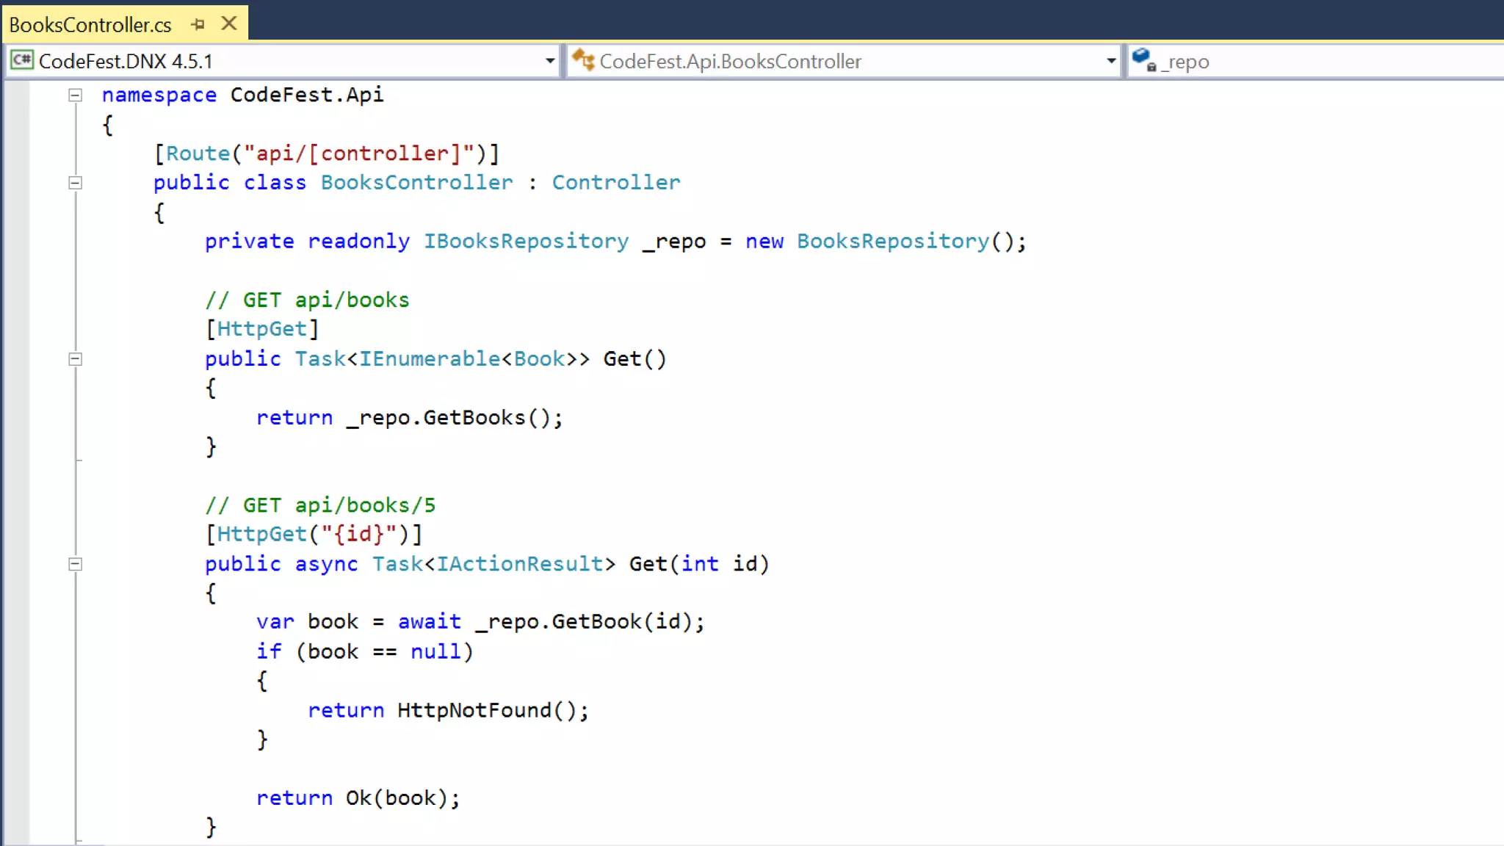Collapse the parameterless Get() method
This screenshot has width=1504, height=846.
click(75, 359)
